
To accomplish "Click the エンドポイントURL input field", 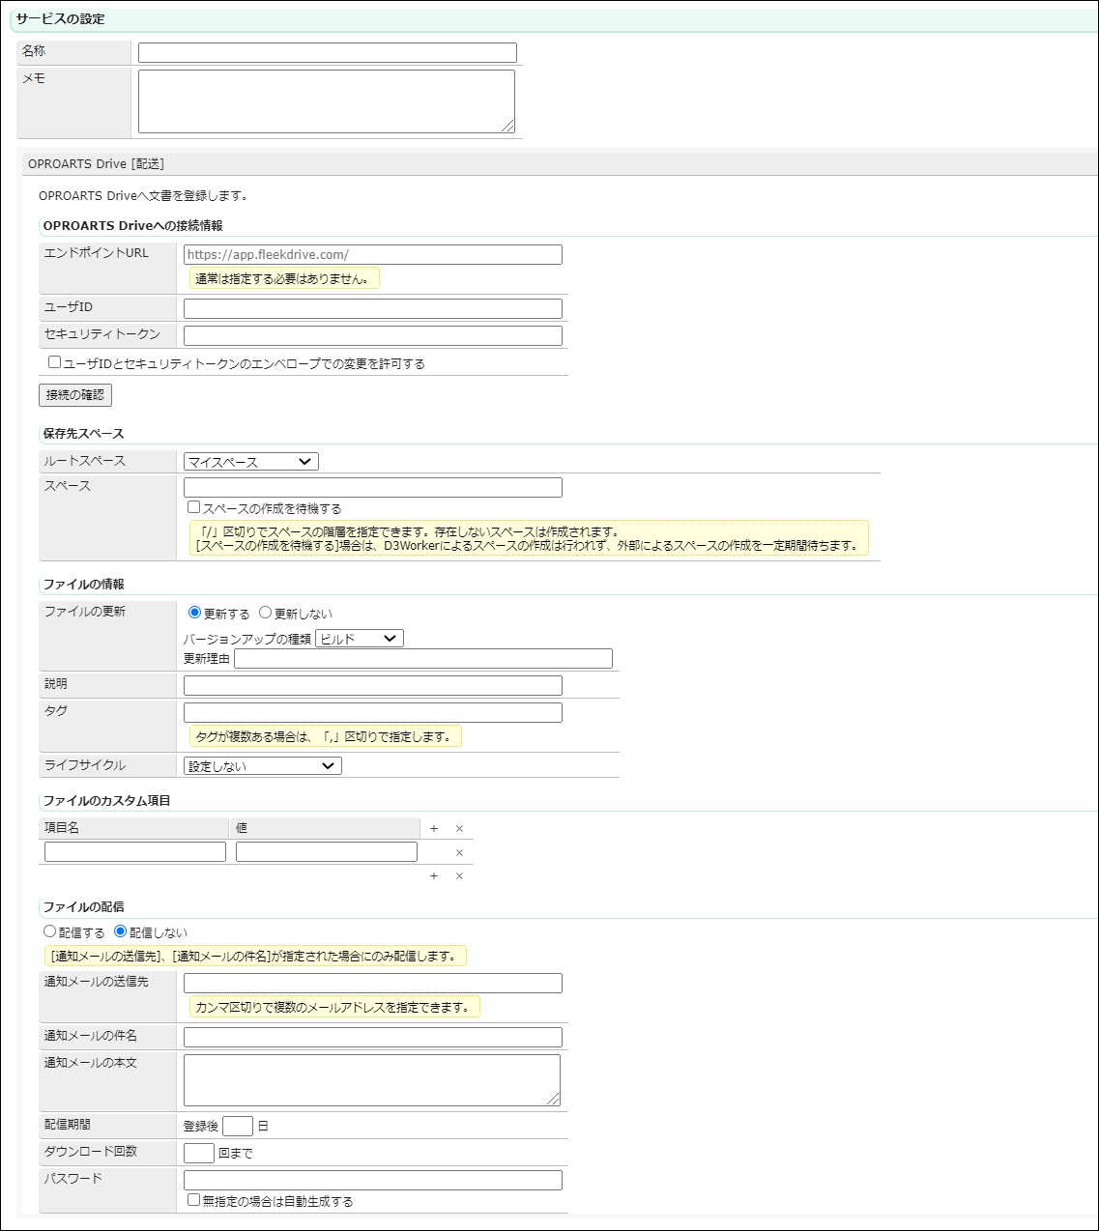I will pyautogui.click(x=372, y=255).
